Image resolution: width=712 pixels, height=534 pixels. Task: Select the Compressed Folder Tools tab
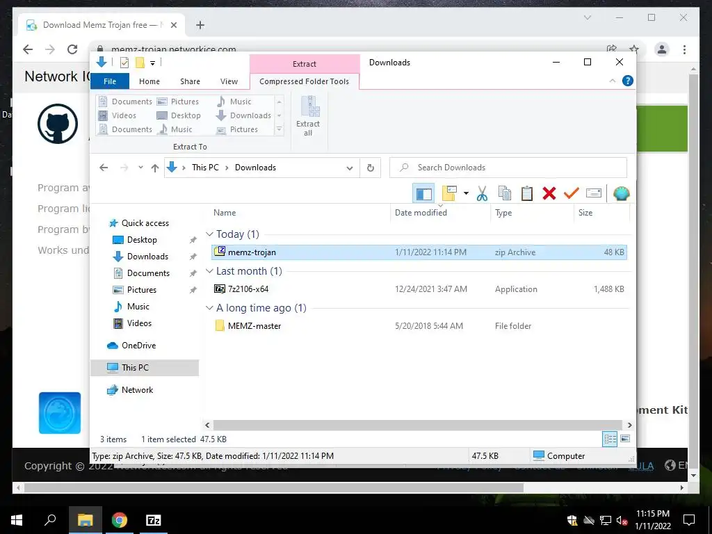[305, 81]
